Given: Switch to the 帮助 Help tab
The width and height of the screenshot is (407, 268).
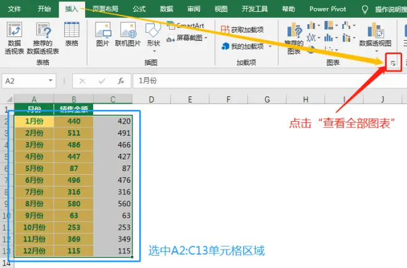Looking at the screenshot, I should coord(289,9).
